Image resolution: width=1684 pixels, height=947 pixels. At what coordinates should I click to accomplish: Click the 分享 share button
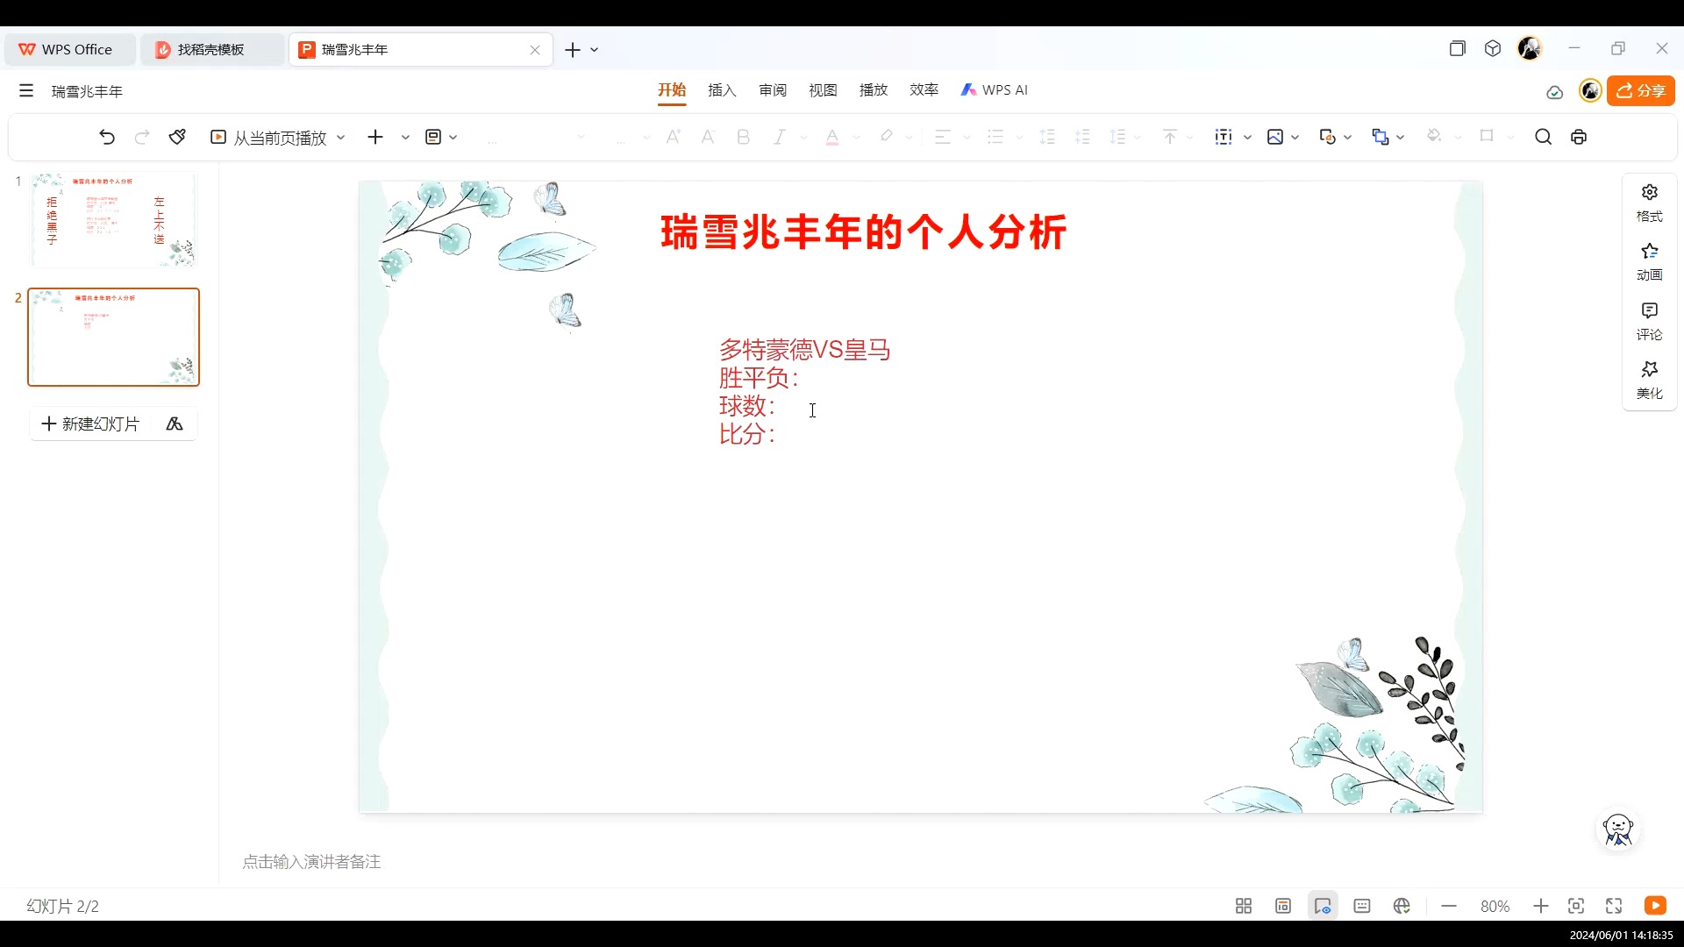pos(1641,90)
